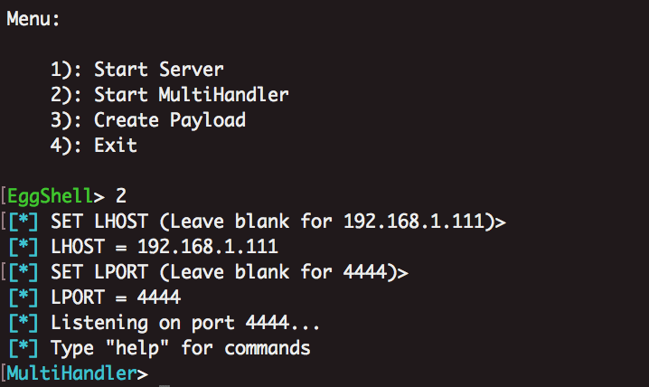Focus the cyan MultiHandler command prompt
Viewport: 649px width, 387px height.
coord(71,373)
